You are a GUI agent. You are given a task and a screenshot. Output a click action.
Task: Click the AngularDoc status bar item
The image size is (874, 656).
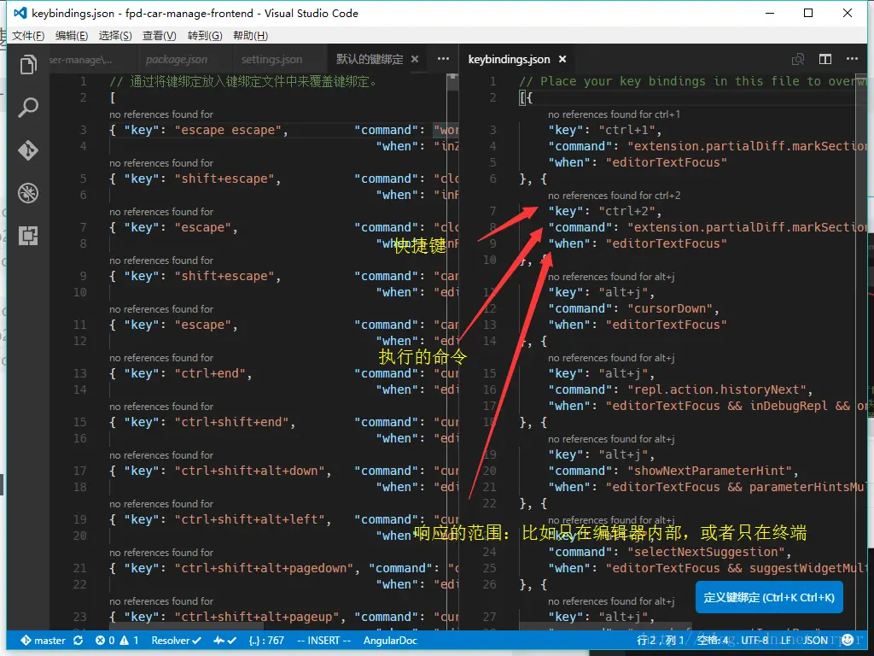click(x=390, y=641)
